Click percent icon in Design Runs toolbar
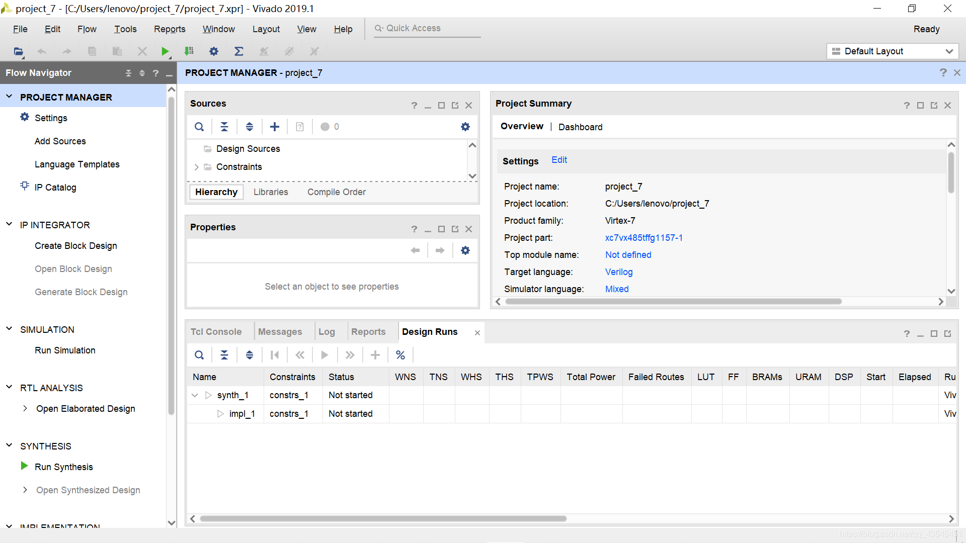This screenshot has height=543, width=966. pyautogui.click(x=400, y=355)
